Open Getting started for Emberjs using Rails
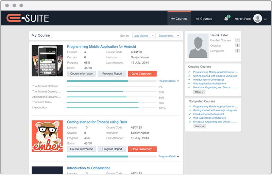The height and width of the screenshot is (190, 272). click(97, 122)
